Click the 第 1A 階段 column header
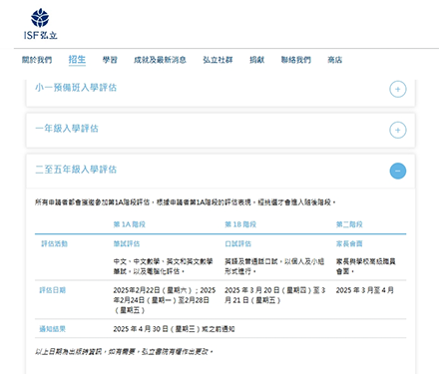Viewport: 439px width, 374px height. pyautogui.click(x=130, y=224)
